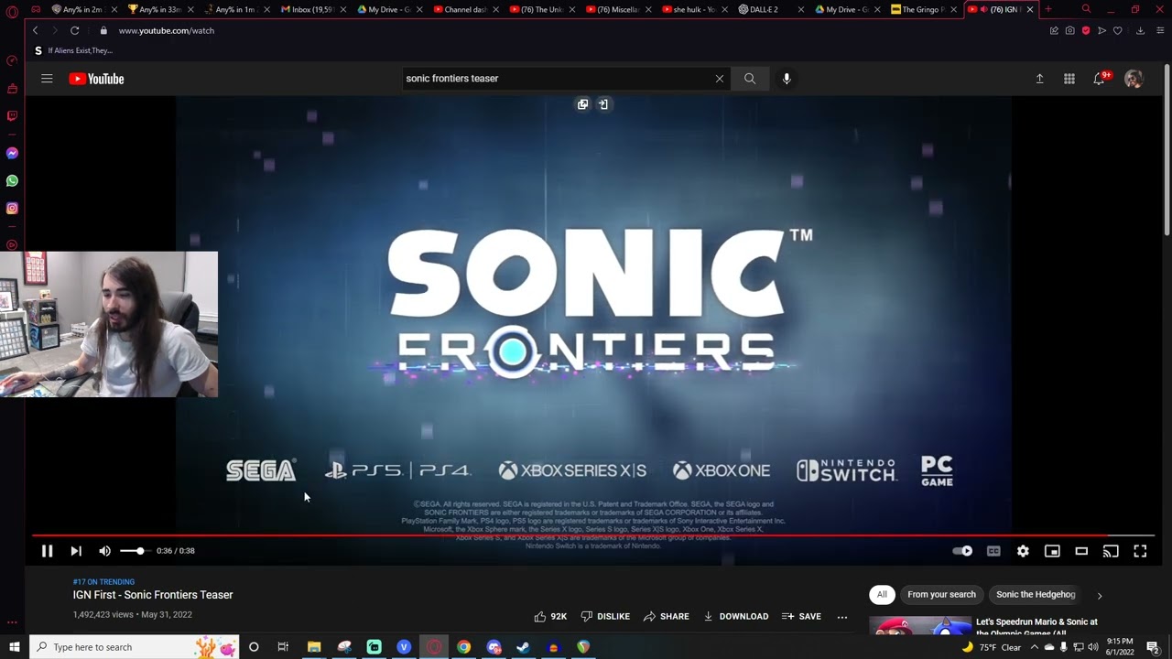Save the video to a playlist

(801, 617)
